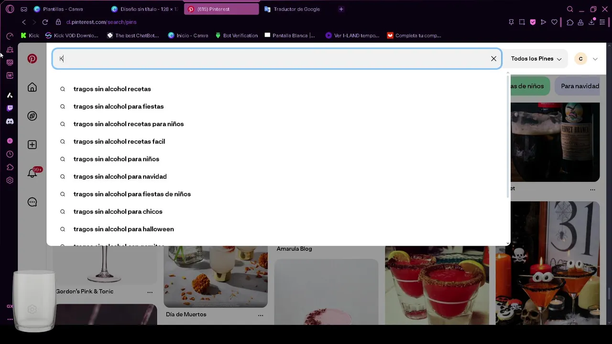
Task: Open the Pinterest home feed icon
Action: click(32, 87)
